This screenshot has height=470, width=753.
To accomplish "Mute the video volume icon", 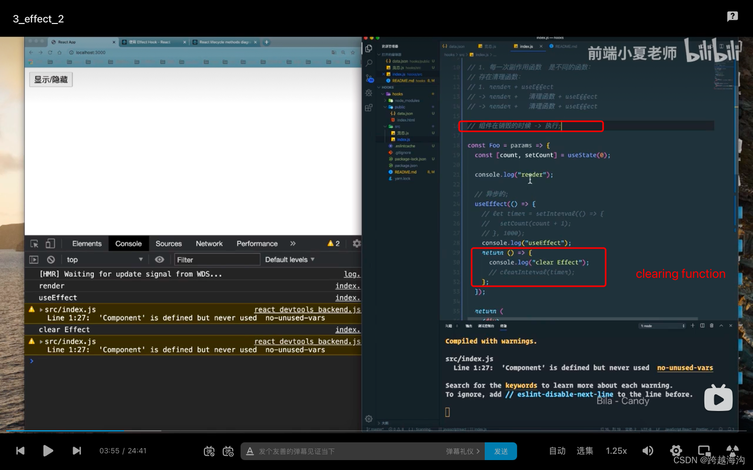I will pos(648,451).
